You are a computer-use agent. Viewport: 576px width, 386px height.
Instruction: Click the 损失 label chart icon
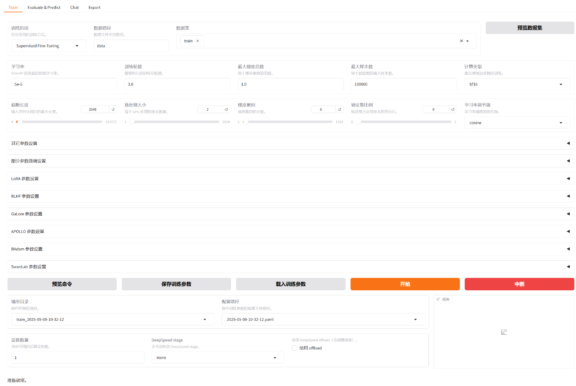click(438, 299)
